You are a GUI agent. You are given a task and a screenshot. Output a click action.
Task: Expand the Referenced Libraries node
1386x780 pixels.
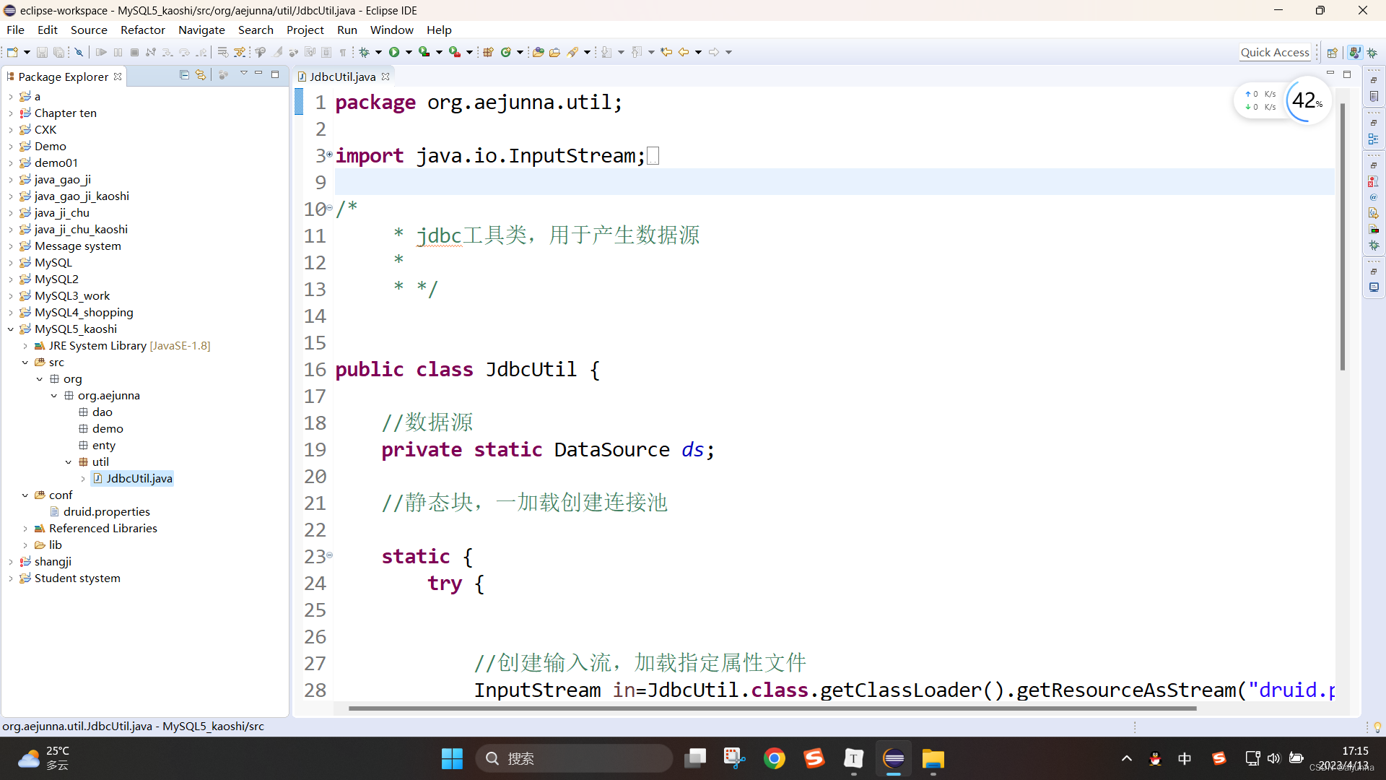tap(25, 529)
